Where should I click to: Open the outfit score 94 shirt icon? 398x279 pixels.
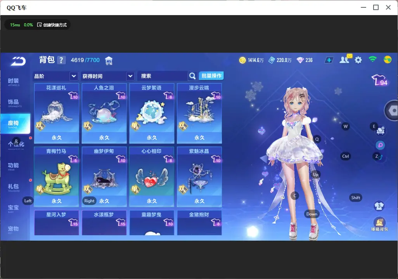[379, 80]
